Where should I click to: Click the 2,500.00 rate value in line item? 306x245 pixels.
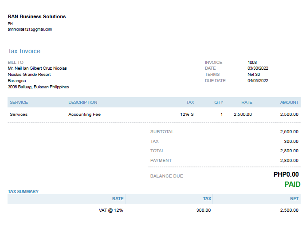[243, 115]
